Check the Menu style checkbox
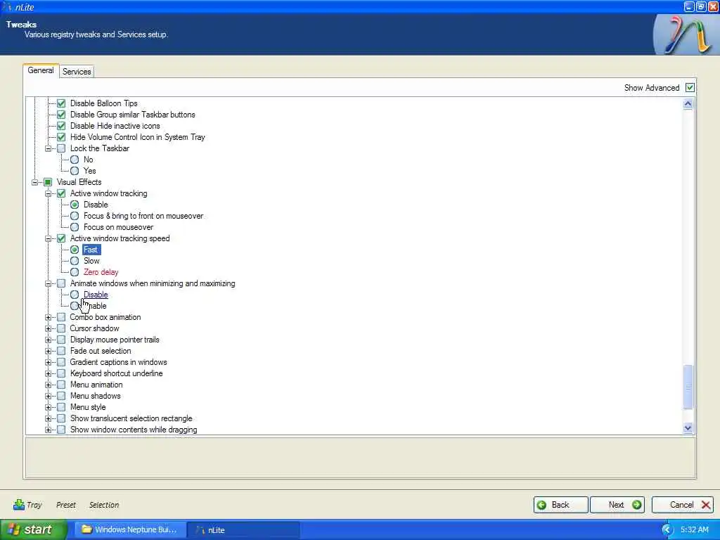Viewport: 720px width, 540px height. pos(61,407)
